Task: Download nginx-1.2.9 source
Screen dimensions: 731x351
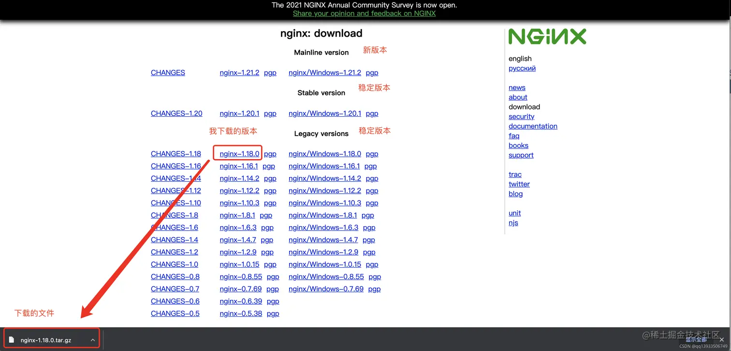Action: (238, 252)
